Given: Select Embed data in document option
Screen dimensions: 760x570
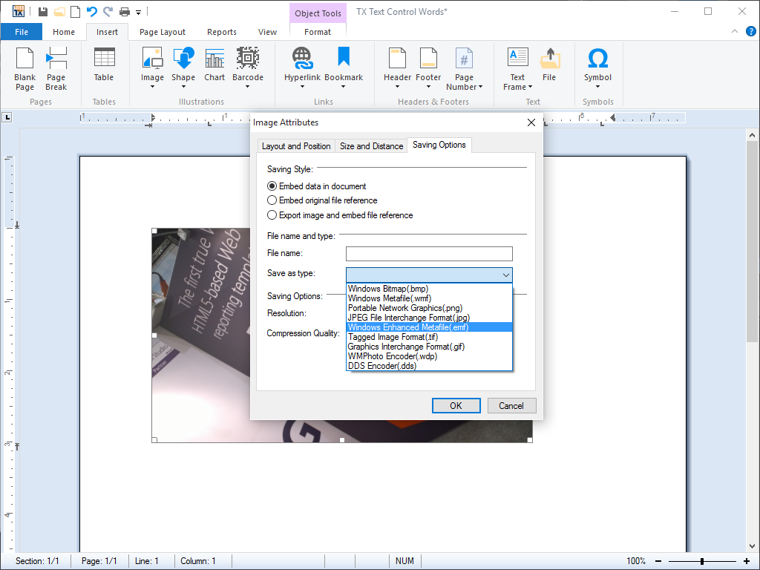Looking at the screenshot, I should point(272,186).
